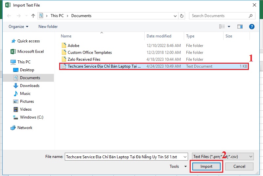
Task: Open the Zalo Received Files folder
Action: (84, 59)
